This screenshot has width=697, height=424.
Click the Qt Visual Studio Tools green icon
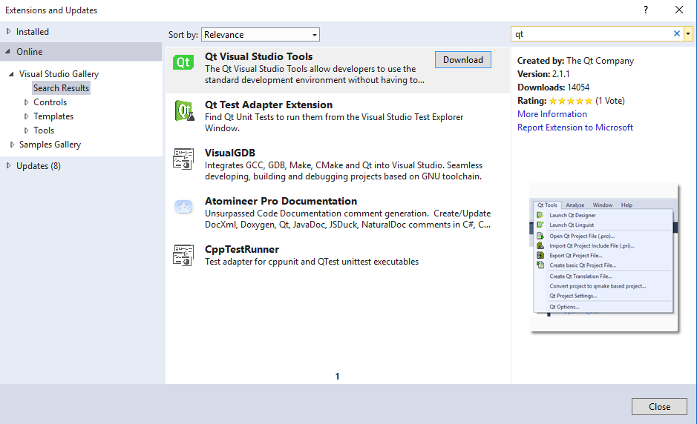[x=183, y=62]
